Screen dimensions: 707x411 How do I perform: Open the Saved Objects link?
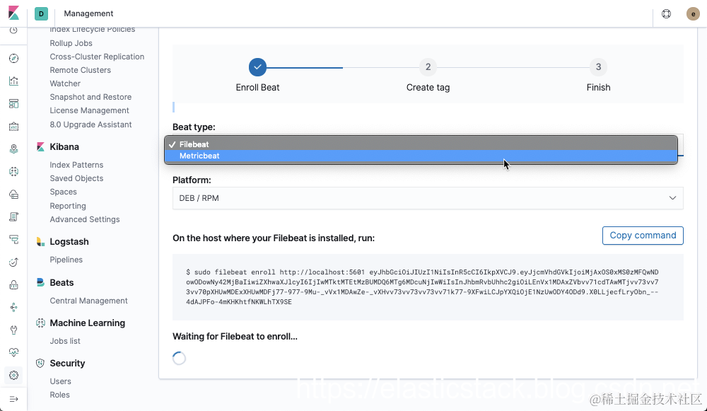pyautogui.click(x=76, y=178)
